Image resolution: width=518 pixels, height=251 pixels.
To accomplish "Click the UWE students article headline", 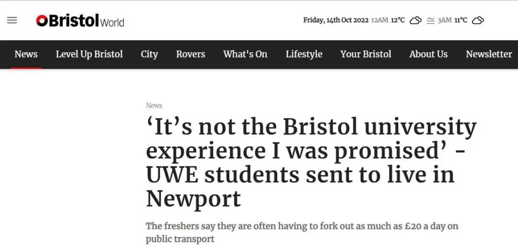I will 311,163.
